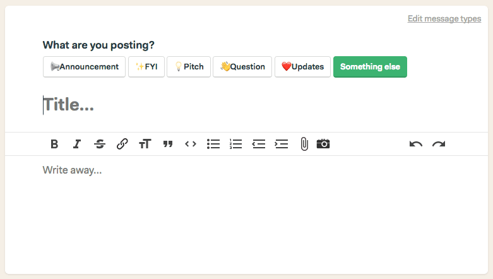Open the Edit message types link
The height and width of the screenshot is (279, 493).
pyautogui.click(x=444, y=18)
